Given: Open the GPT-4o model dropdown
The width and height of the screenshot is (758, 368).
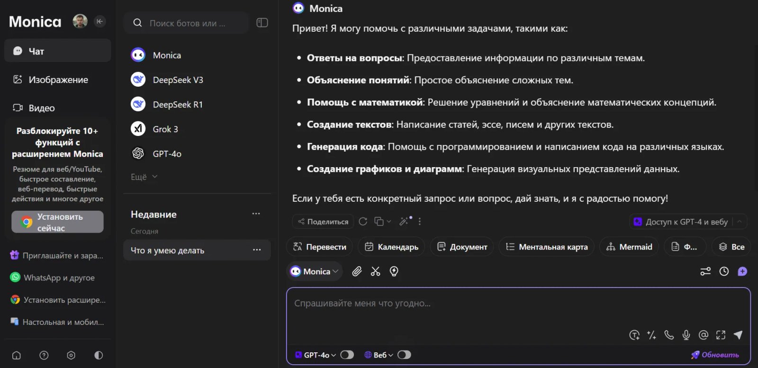Looking at the screenshot, I should (316, 355).
